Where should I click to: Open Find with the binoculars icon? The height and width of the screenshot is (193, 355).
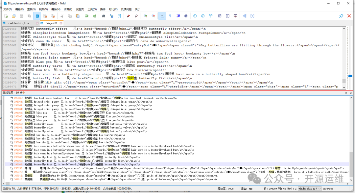(104, 16)
